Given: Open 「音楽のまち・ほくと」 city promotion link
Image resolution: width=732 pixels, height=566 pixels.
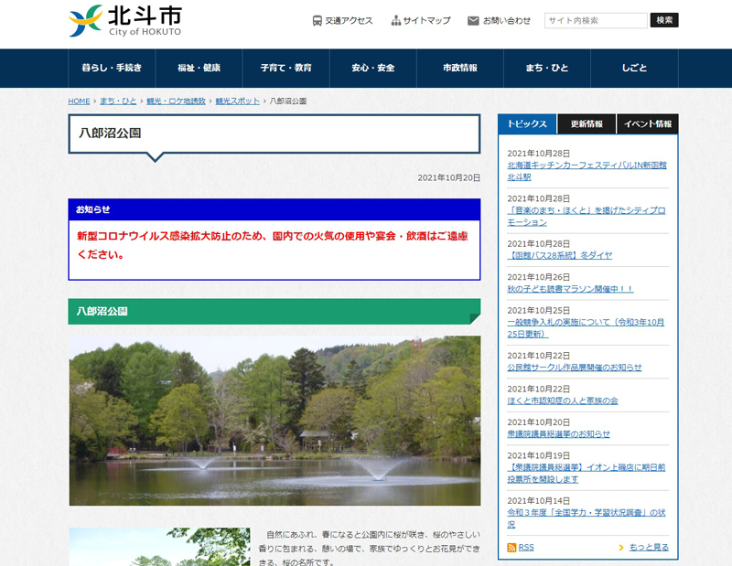Looking at the screenshot, I should pos(587,217).
